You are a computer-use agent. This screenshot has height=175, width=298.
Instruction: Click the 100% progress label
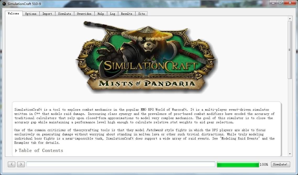tap(264, 165)
